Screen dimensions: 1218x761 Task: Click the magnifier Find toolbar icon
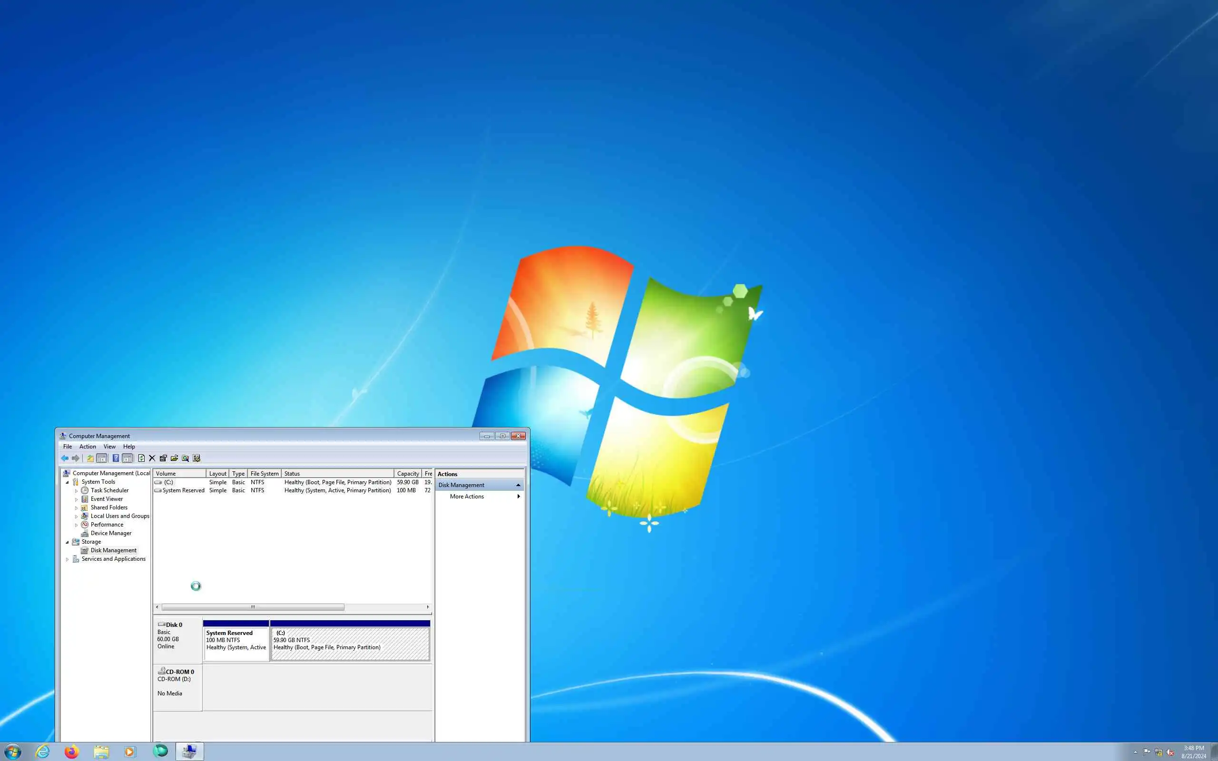(x=185, y=458)
